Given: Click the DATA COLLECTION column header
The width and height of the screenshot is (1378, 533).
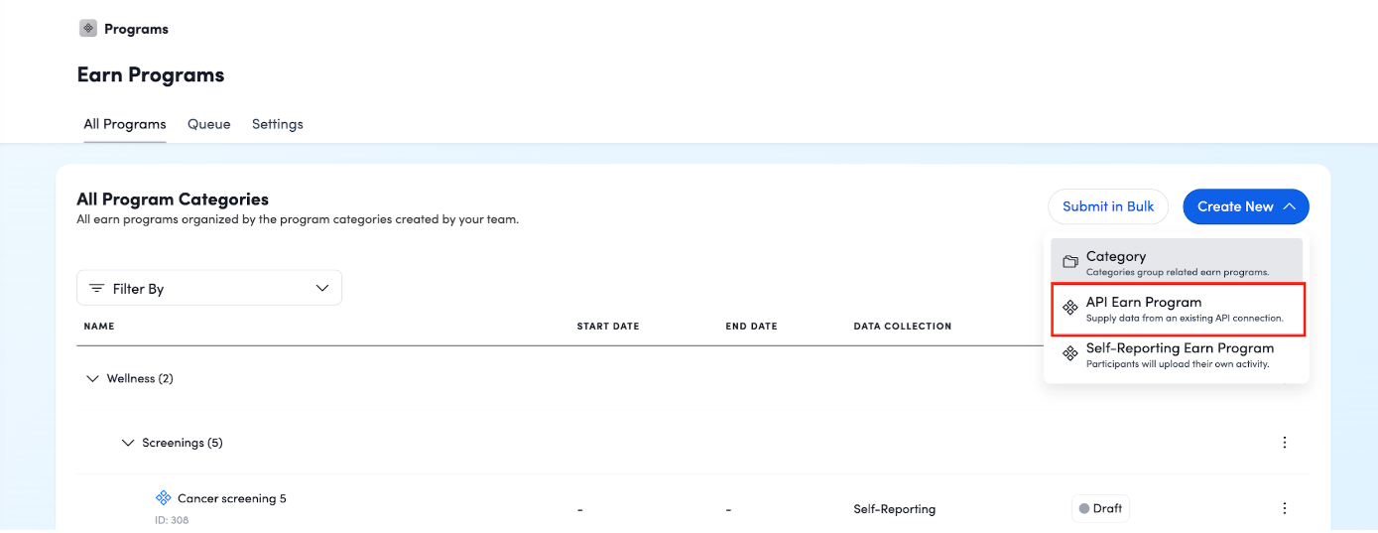Looking at the screenshot, I should (902, 327).
